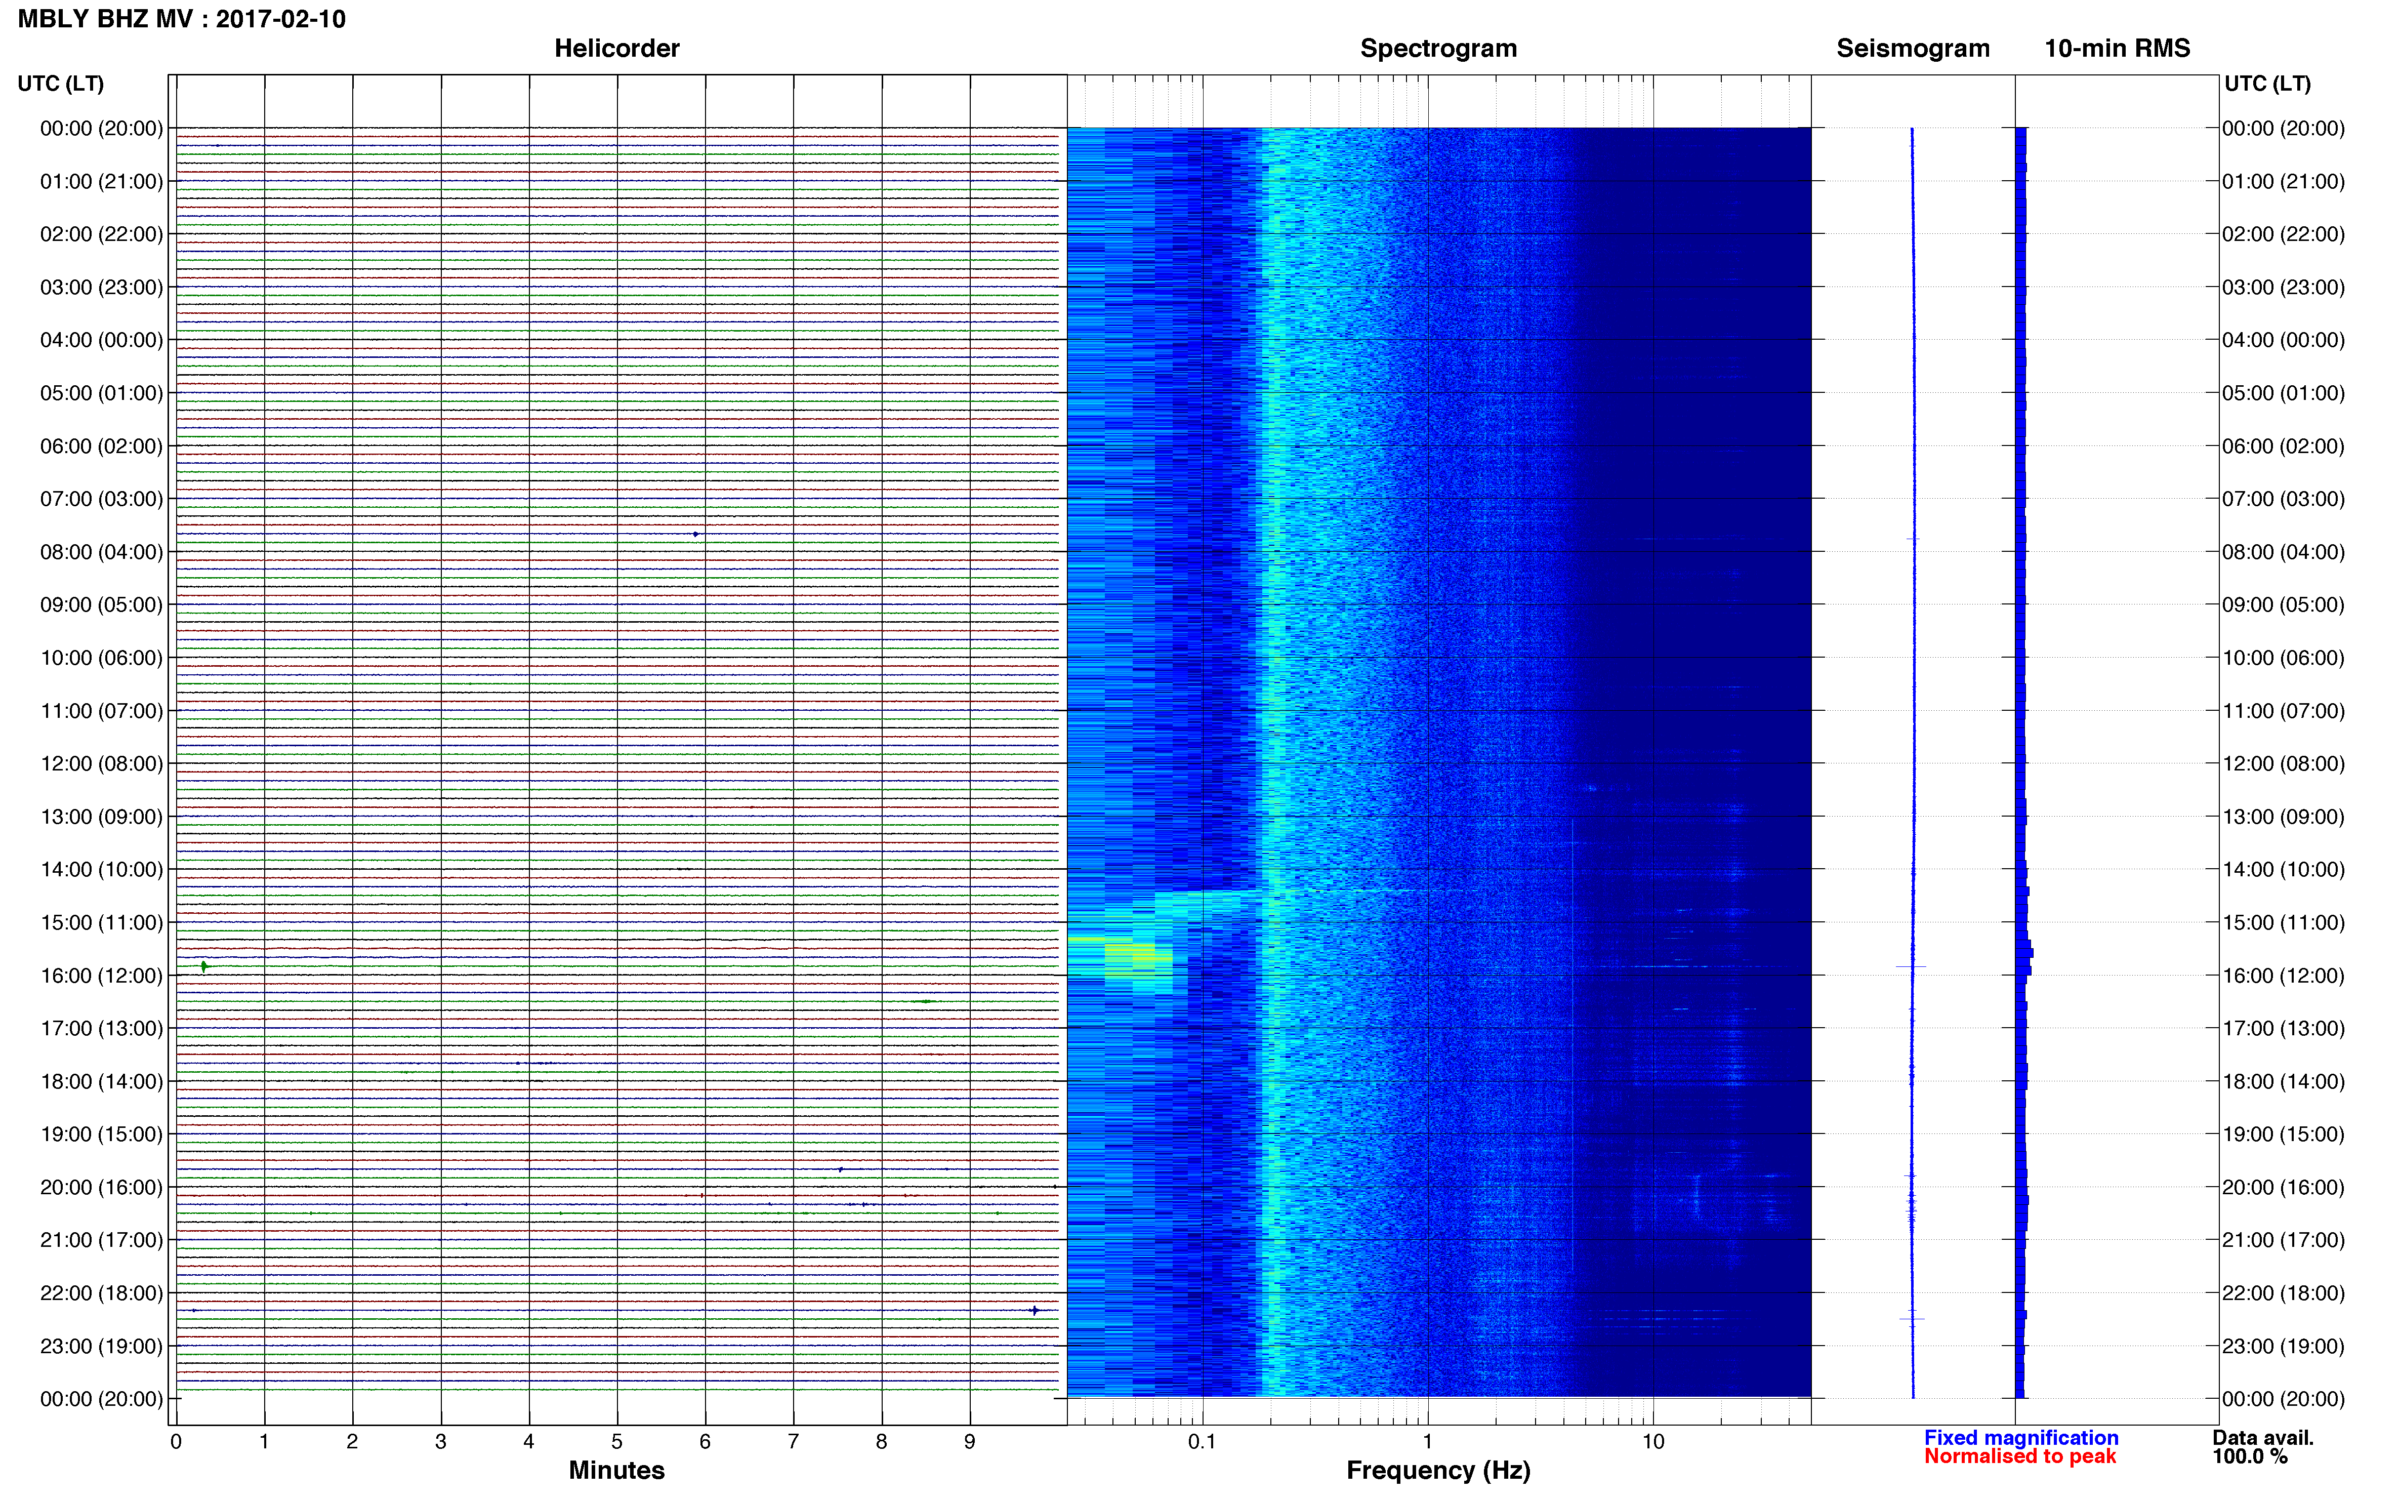Click Helicorder time label 12:00 (08:00)
This screenshot has height=1500, width=2399.
(101, 764)
